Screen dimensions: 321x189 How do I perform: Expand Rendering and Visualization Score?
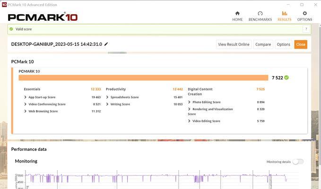coord(189,109)
